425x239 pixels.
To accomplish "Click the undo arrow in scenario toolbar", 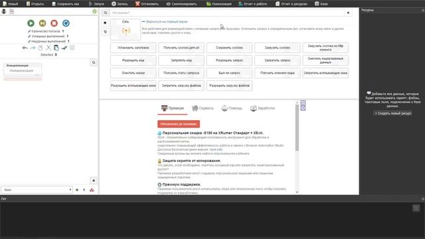I will [x=25, y=48].
